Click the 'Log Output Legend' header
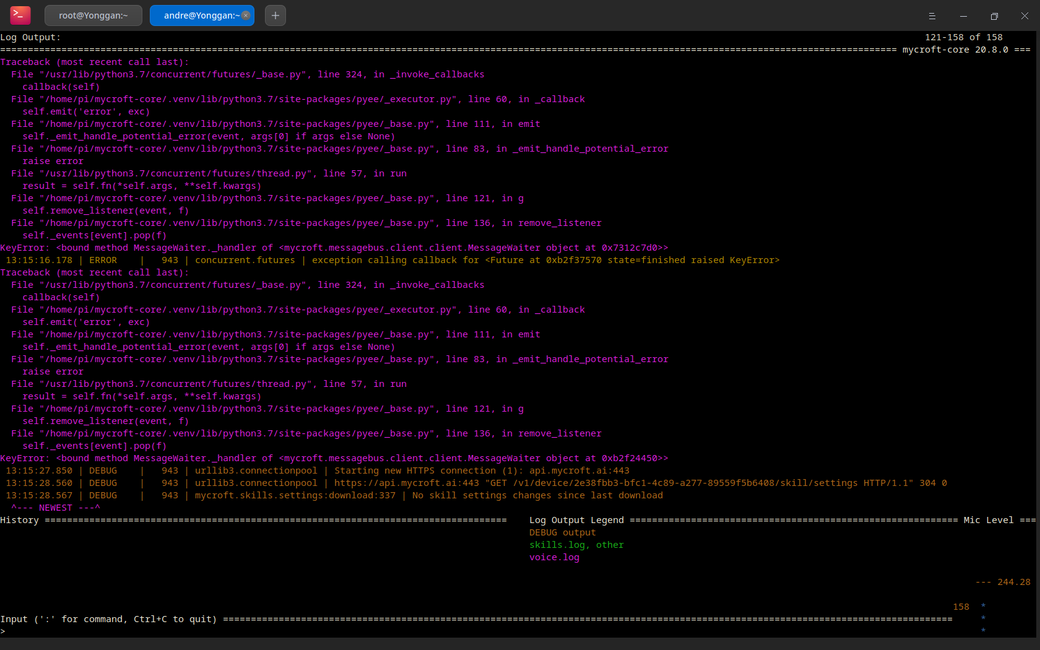Screen dimensions: 1040x650 pos(577,520)
